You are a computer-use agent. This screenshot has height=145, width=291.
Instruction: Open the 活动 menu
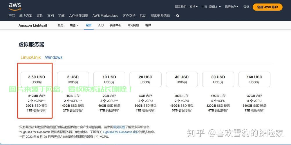pos(143,16)
